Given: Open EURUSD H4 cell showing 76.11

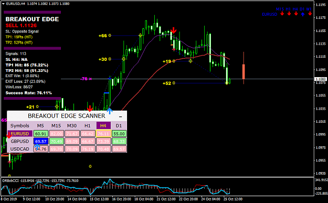Looking at the screenshot, I should tap(103, 134).
